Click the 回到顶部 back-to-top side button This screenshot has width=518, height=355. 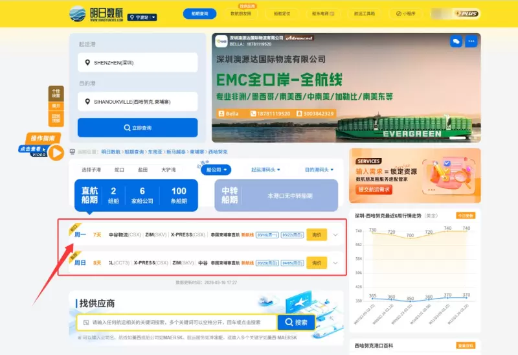tap(56, 119)
